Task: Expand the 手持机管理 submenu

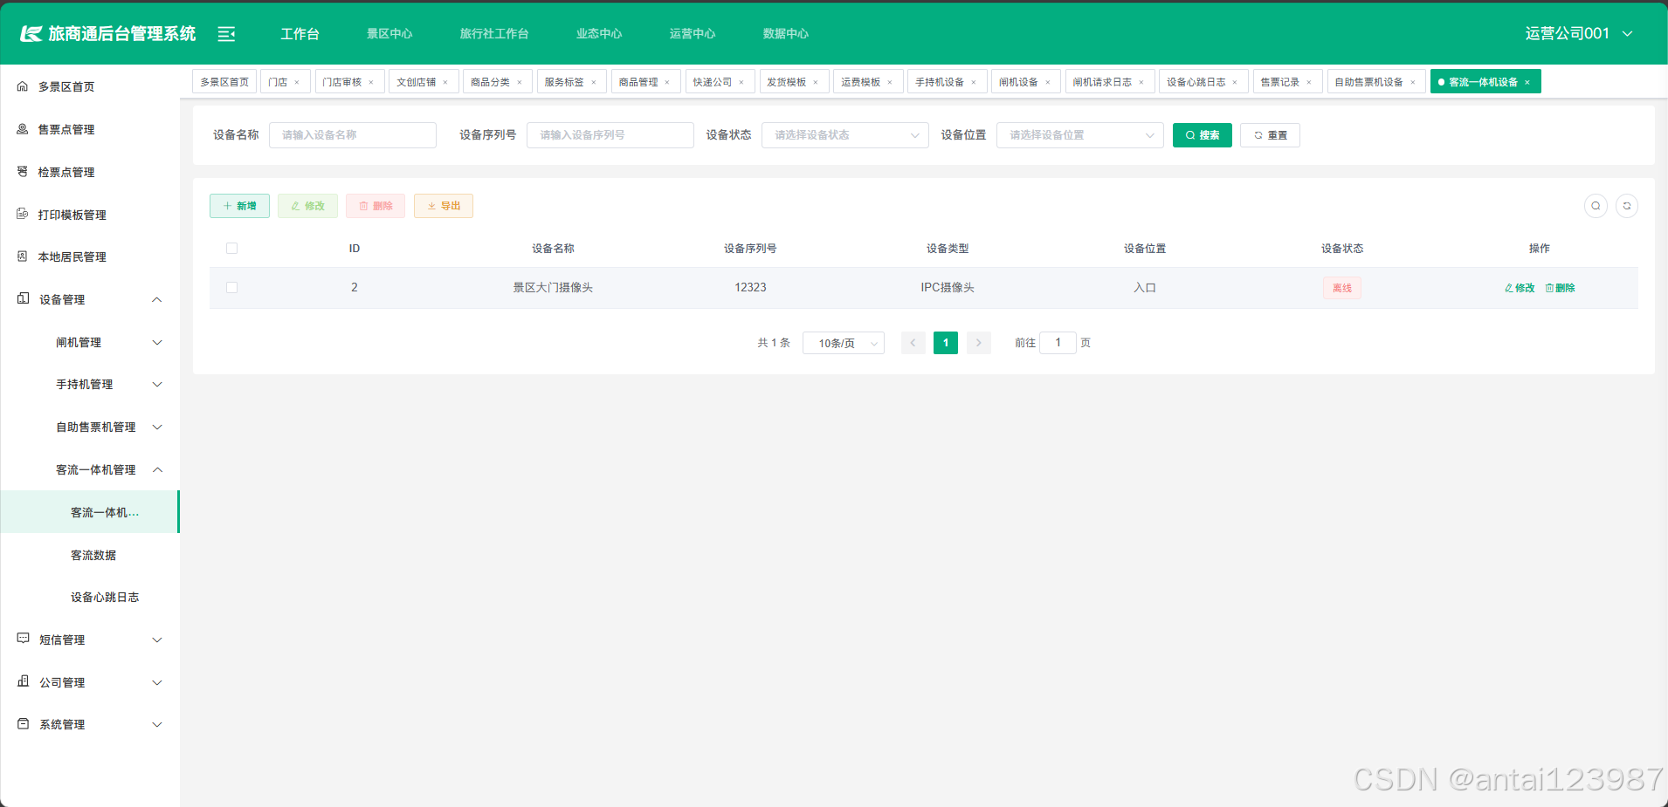Action: (157, 384)
